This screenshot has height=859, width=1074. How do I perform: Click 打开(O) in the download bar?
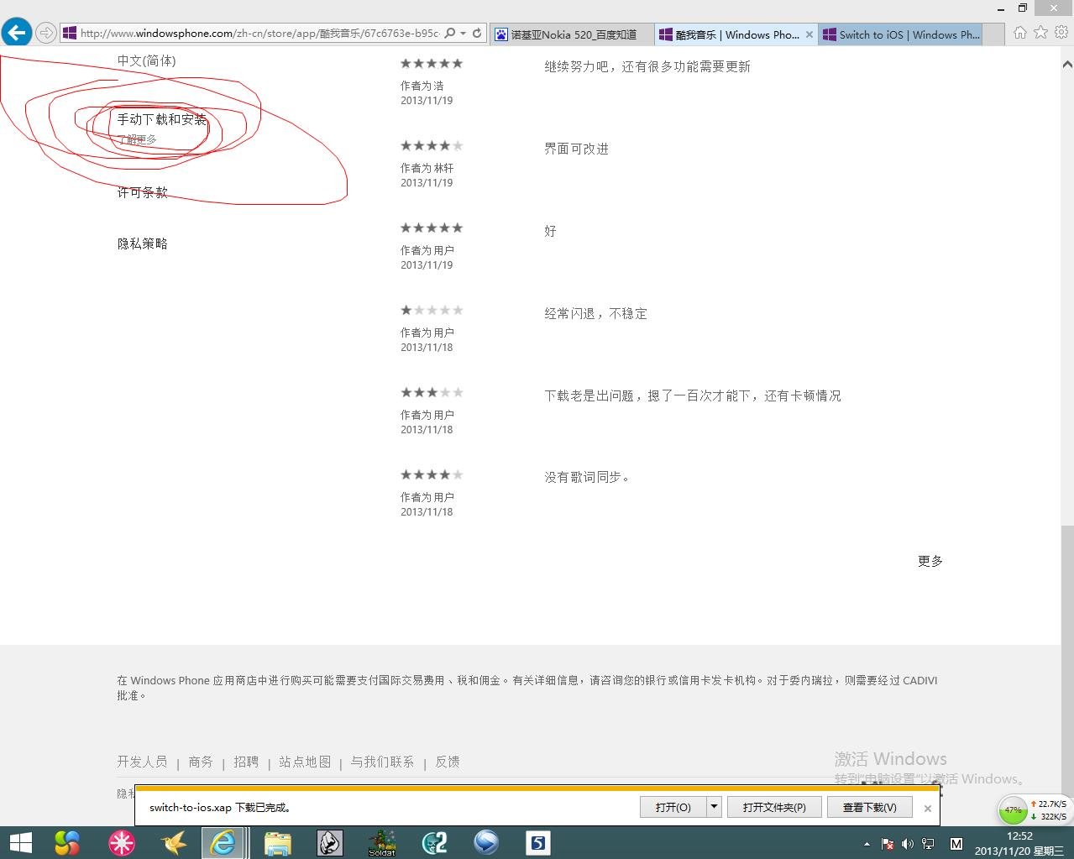pos(673,807)
